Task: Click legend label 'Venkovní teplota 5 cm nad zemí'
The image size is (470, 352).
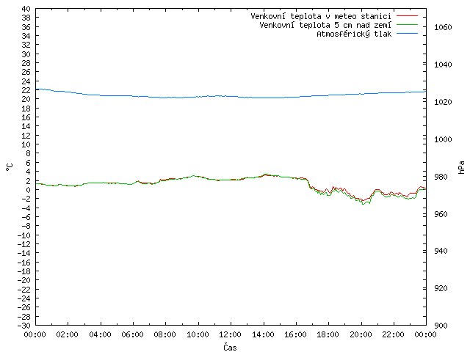Action: pyautogui.click(x=325, y=25)
